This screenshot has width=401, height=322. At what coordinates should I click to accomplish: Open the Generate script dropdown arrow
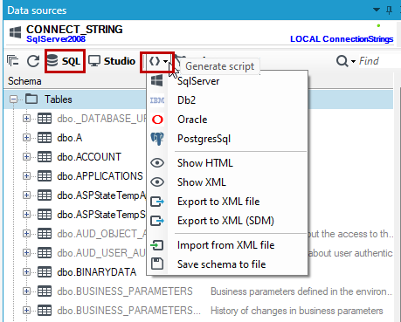click(165, 61)
